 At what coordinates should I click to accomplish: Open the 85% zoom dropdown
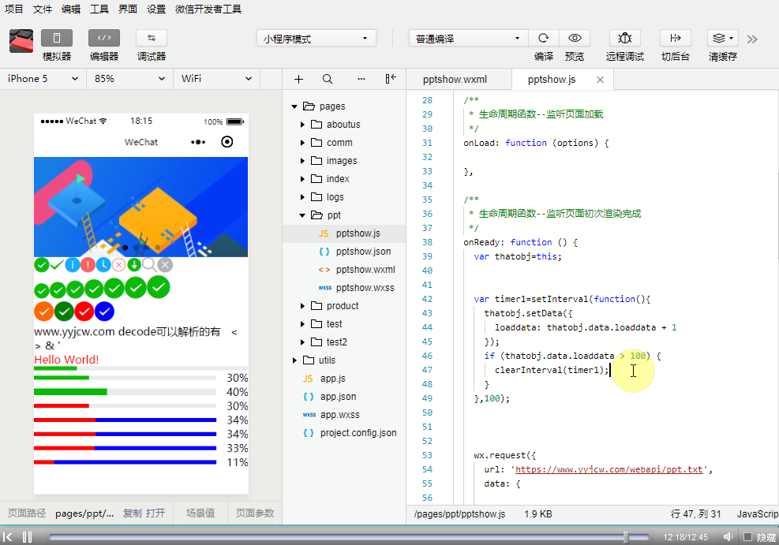pyautogui.click(x=130, y=78)
